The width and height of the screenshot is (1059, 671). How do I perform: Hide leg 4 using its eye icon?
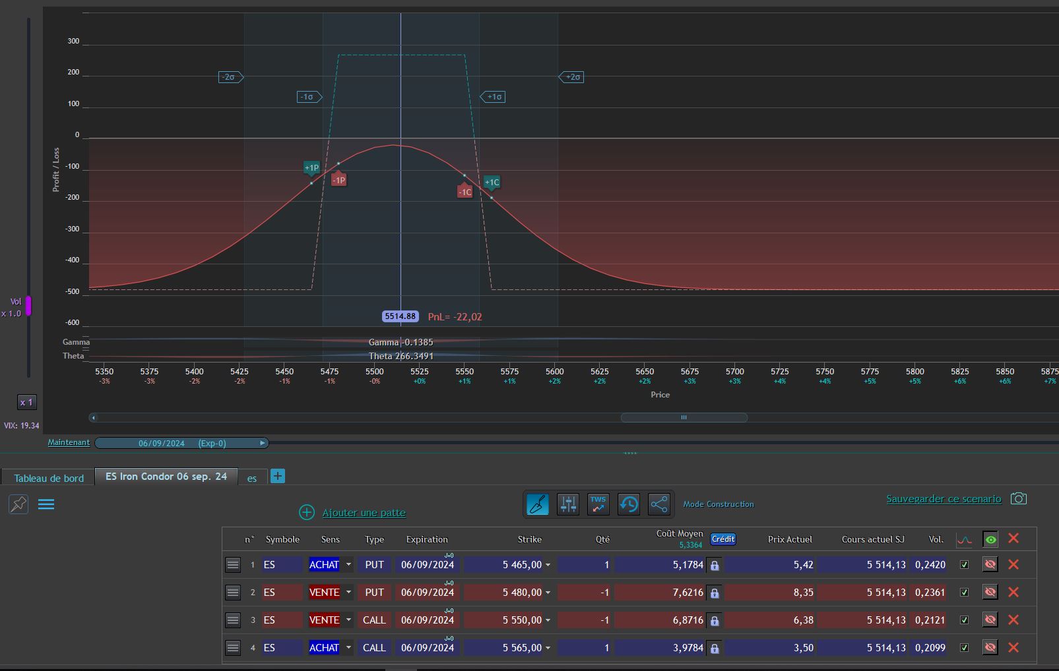pos(990,648)
